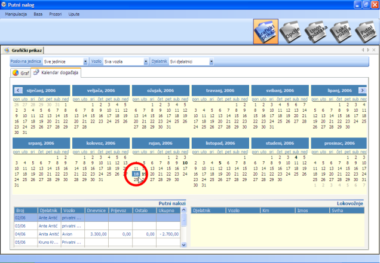The height and width of the screenshot is (263, 380).
Task: Click Anita Anitić in the Djelatnik column
Action: (x=49, y=234)
